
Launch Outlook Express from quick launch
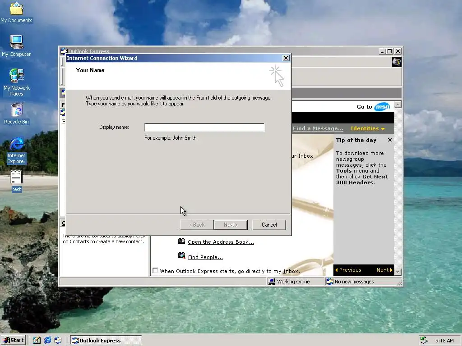[58, 341]
